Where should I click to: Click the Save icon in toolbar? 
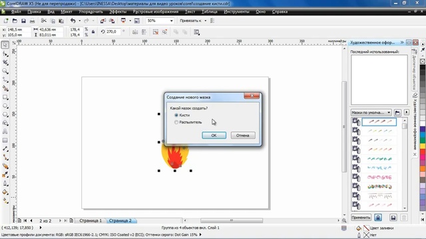[x=23, y=21]
